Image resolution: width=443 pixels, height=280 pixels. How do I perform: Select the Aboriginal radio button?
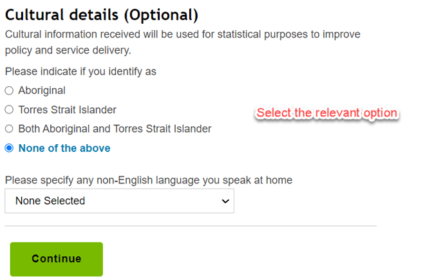tap(9, 91)
